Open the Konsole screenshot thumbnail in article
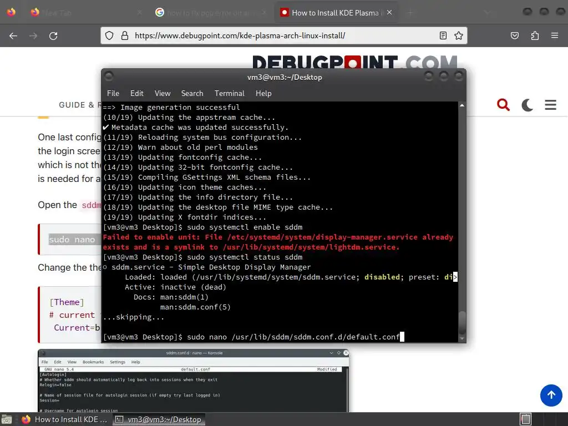The height and width of the screenshot is (426, 568). click(x=194, y=381)
